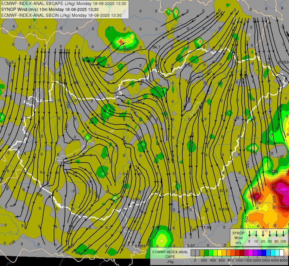Click the 0.009 value on the map

pyautogui.click(x=140, y=246)
